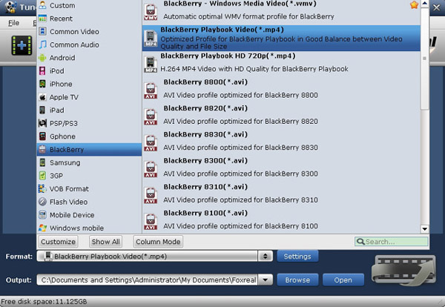Click the Gphone device icon
The image size is (445, 307).
[x=42, y=136]
